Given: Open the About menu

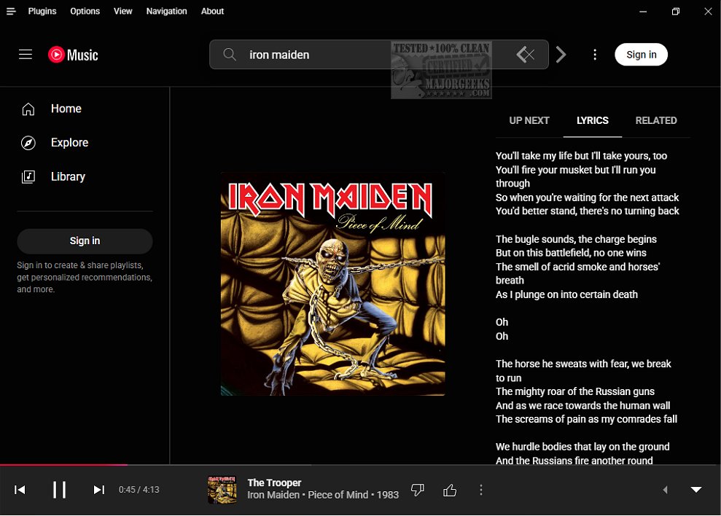Looking at the screenshot, I should click(212, 11).
